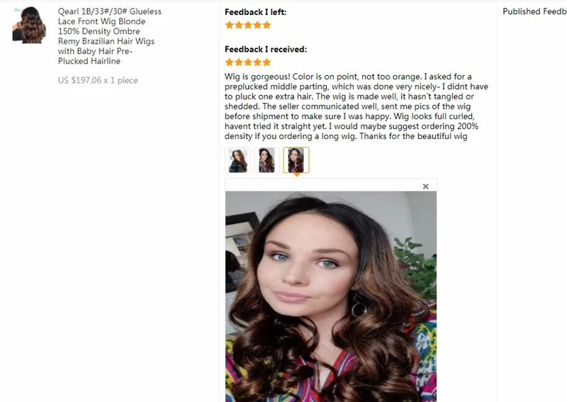Click first star under Feedback I left
The image size is (567, 402).
pos(229,25)
